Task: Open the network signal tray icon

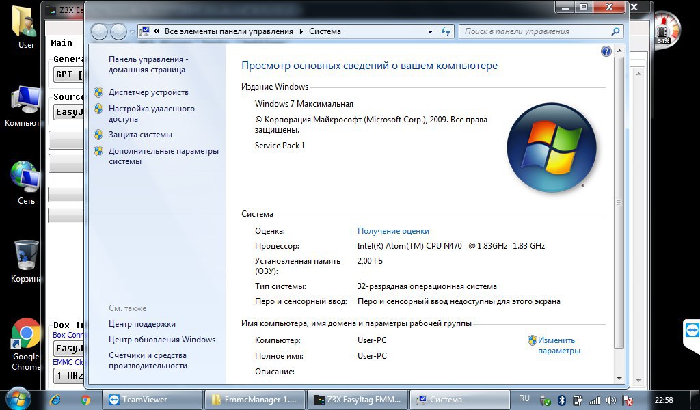Action: pyautogui.click(x=594, y=400)
